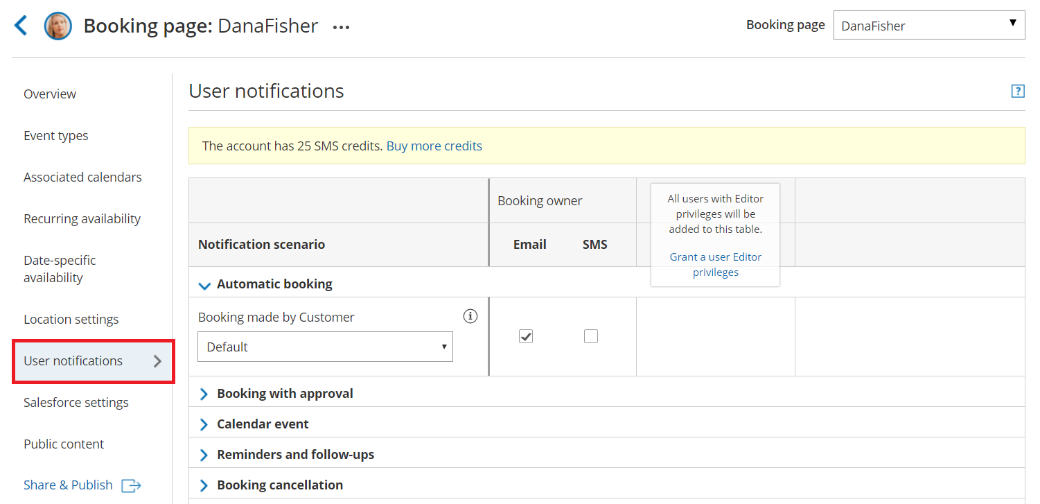Expand the Booking with approval section
The height and width of the screenshot is (504, 1040).
[204, 394]
